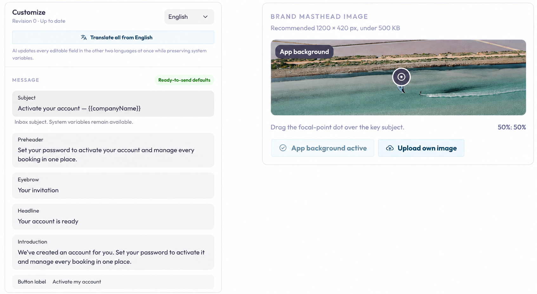This screenshot has height=294, width=537.
Task: Click into the Introduction text field
Action: pos(113,252)
